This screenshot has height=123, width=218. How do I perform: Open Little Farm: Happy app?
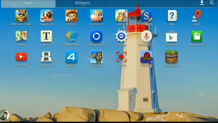coord(21,15)
